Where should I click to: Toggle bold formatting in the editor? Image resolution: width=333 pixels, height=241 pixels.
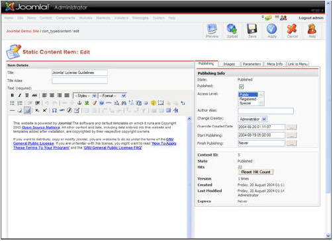(x=13, y=95)
